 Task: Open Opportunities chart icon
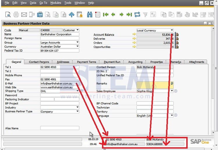pos(177,47)
